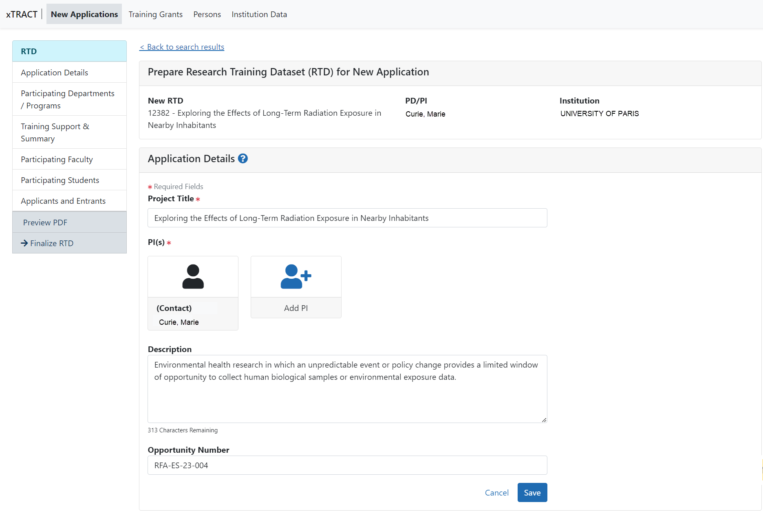Open Participating Departments / Programs section
This screenshot has height=511, width=763.
(x=68, y=99)
